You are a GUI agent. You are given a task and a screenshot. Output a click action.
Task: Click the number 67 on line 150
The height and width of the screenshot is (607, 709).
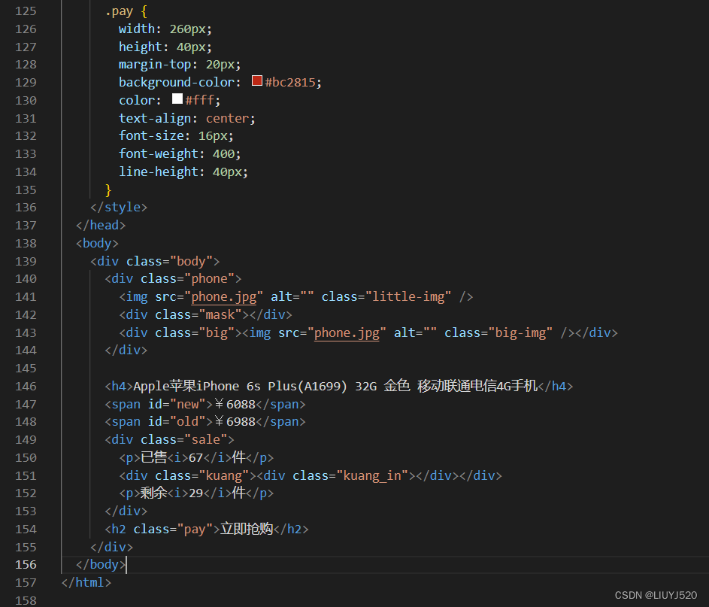coord(195,458)
